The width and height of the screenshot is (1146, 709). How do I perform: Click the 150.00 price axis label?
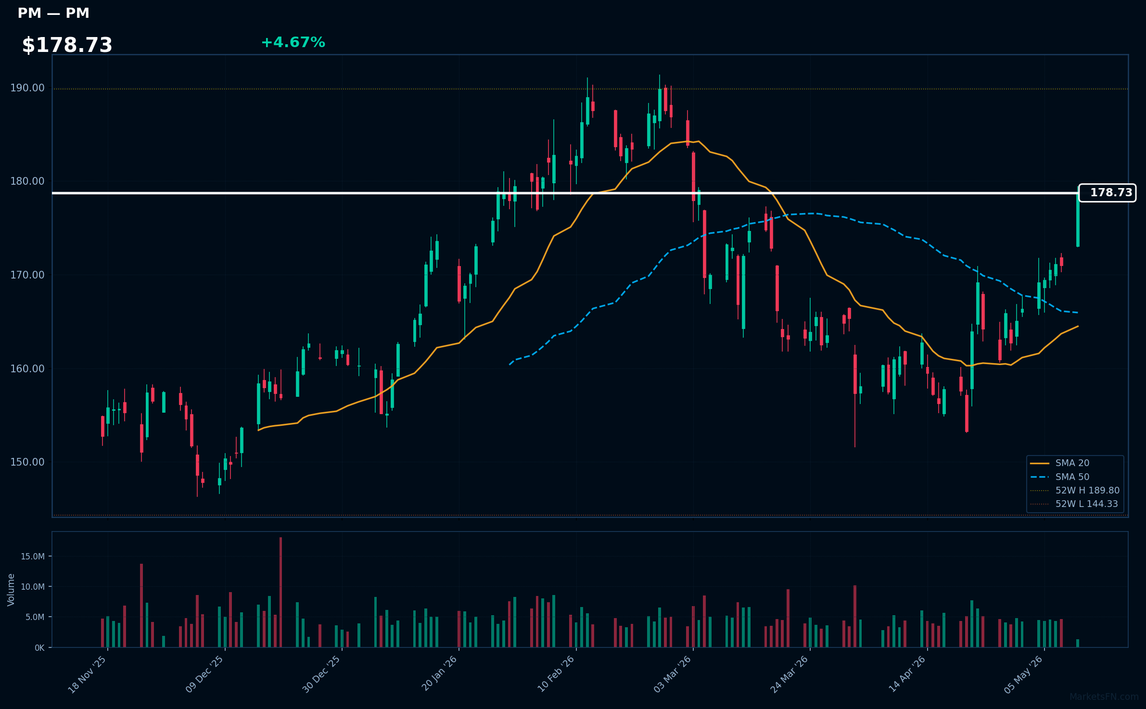(x=27, y=462)
